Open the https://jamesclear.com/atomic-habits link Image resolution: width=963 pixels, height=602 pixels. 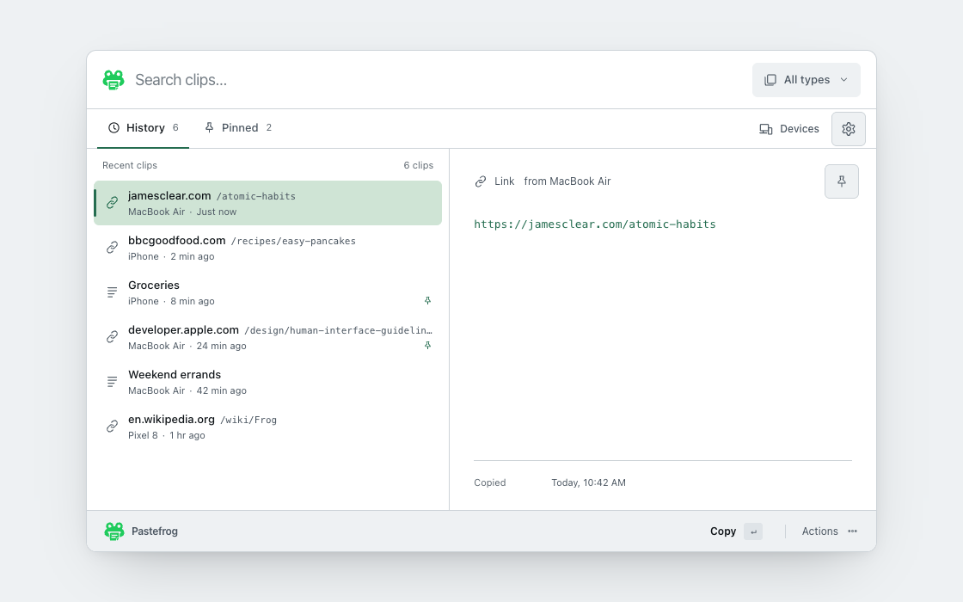(594, 224)
